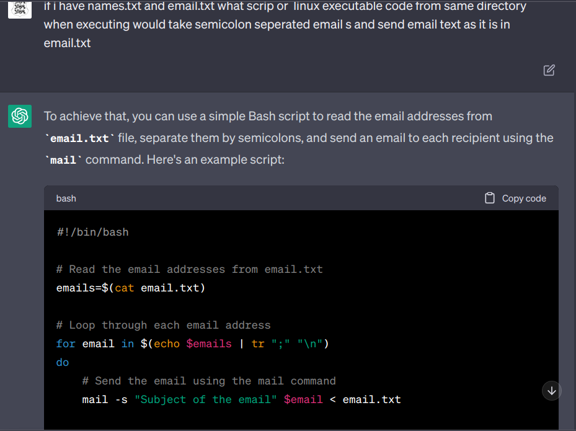The height and width of the screenshot is (431, 576).
Task: Click the "bash" language label
Action: [x=66, y=198]
